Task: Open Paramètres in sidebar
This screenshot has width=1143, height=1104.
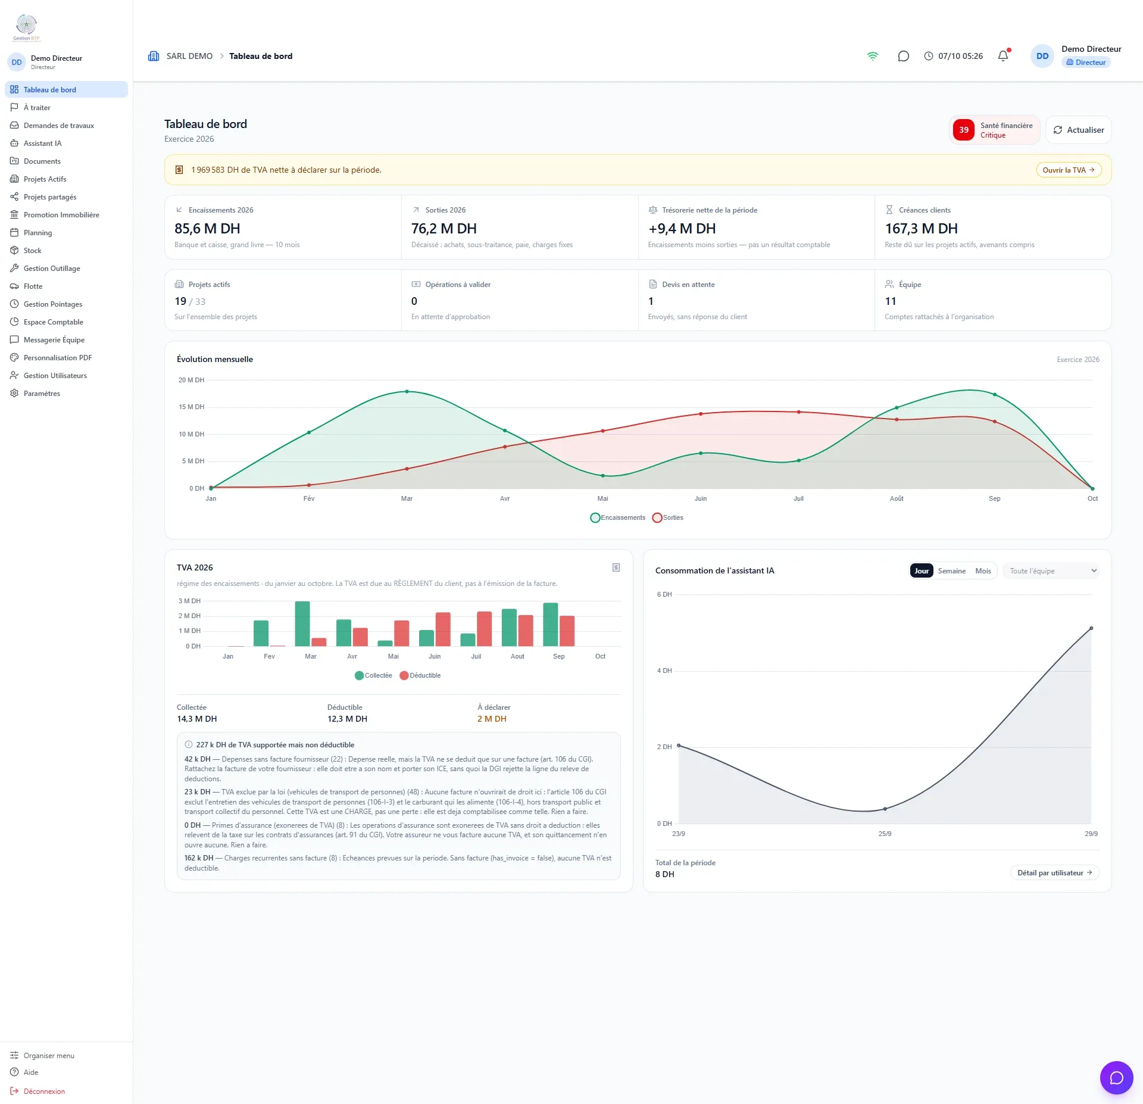Action: tap(67, 393)
